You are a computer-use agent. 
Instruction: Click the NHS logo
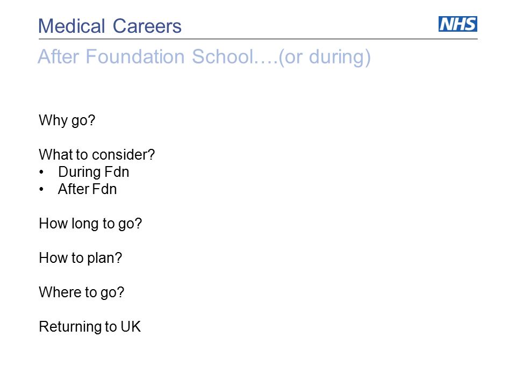(x=458, y=24)
